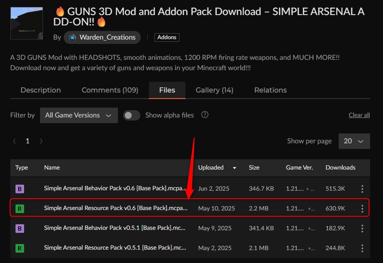The height and width of the screenshot is (263, 383).
Task: Click the previous page arrow
Action: [x=14, y=141]
